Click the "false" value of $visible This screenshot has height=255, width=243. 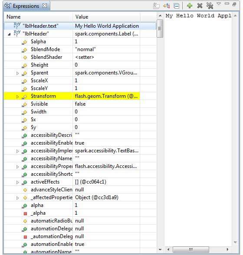pos(80,104)
